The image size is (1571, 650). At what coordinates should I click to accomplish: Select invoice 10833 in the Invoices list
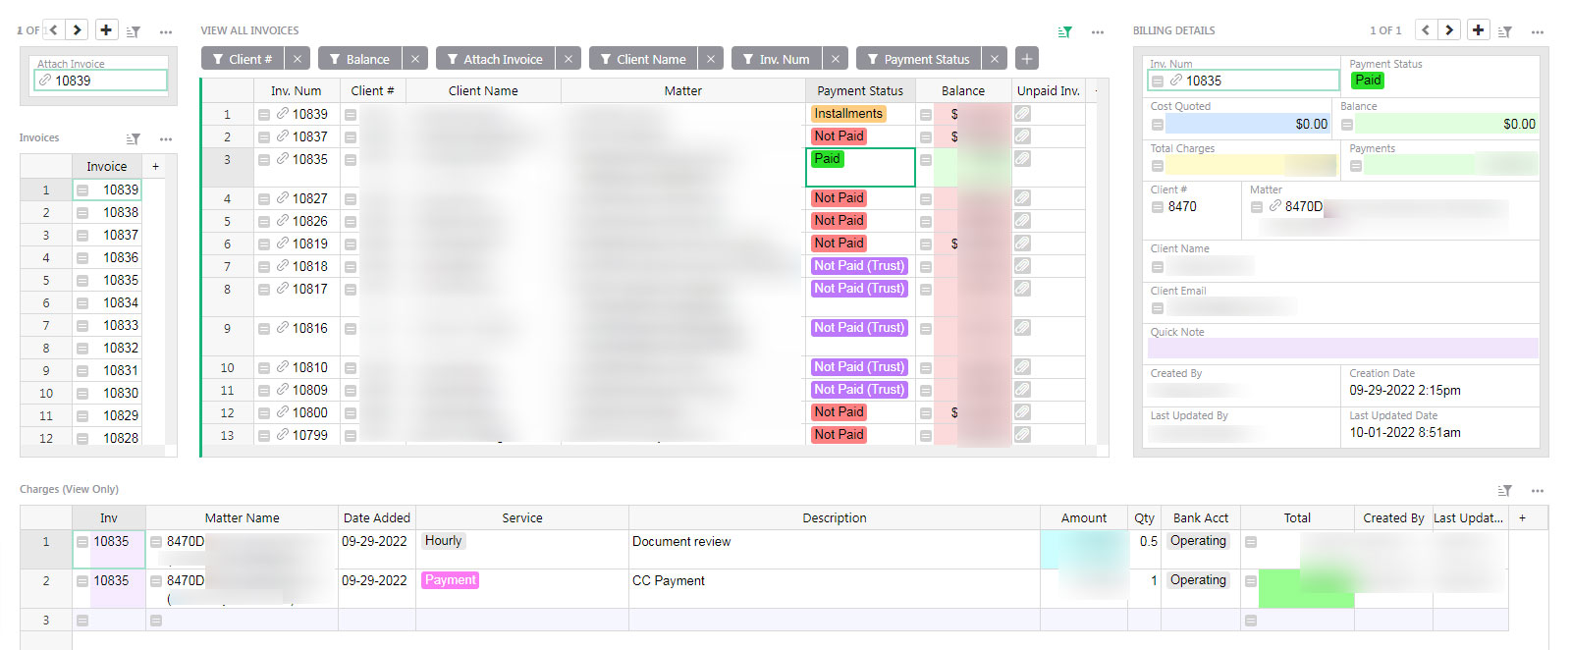tap(121, 325)
